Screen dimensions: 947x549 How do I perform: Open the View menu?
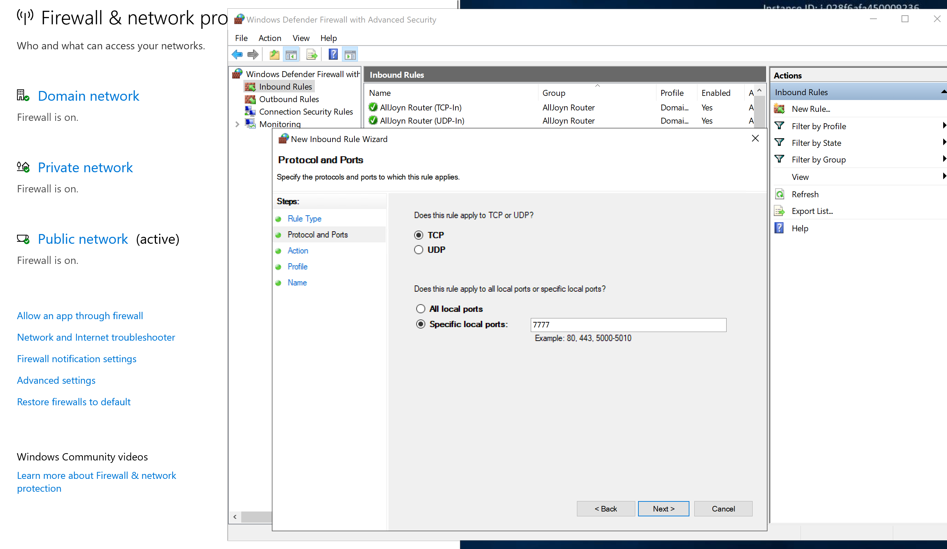(x=301, y=38)
